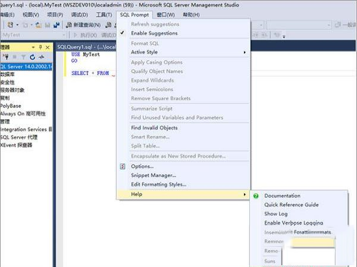Select the SQL Server 代理 node
Viewport: 357px width, 267px height.
coord(18,137)
